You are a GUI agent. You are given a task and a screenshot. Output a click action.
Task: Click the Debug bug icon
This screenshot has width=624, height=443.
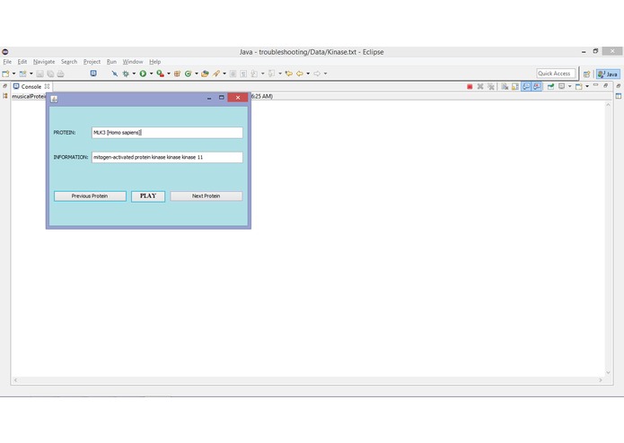(126, 74)
